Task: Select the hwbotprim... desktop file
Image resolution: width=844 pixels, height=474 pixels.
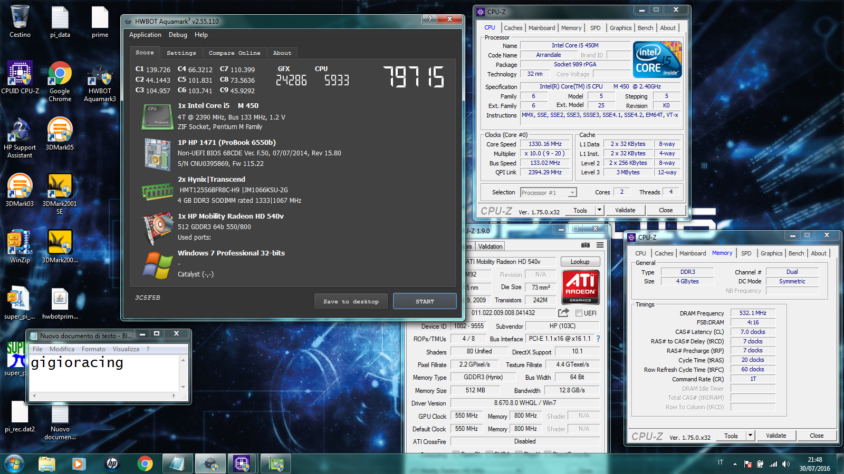Action: [60, 304]
